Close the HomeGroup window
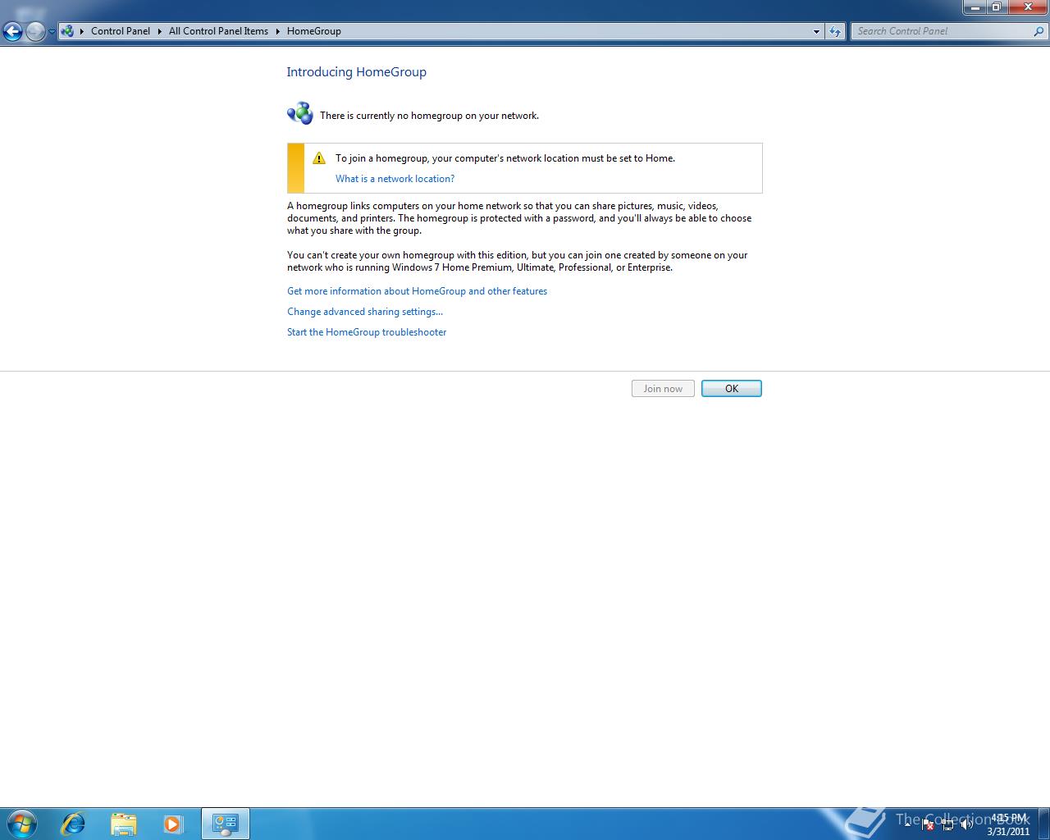 point(1027,7)
